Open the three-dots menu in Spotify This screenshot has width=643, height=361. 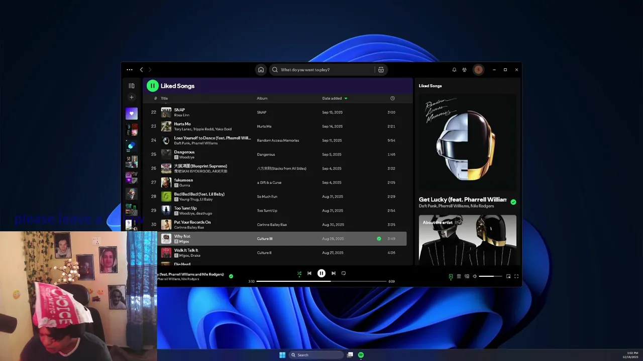click(x=130, y=70)
